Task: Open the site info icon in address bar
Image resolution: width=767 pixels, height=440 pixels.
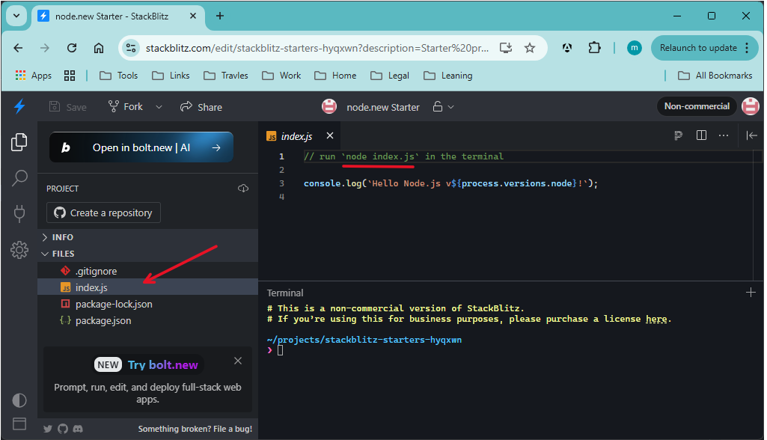Action: click(131, 48)
